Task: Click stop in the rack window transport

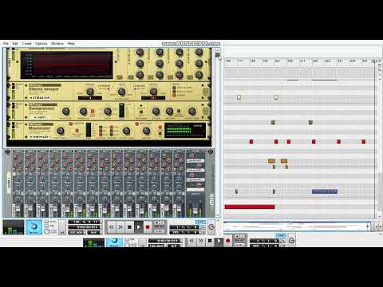Action: pyautogui.click(x=129, y=227)
